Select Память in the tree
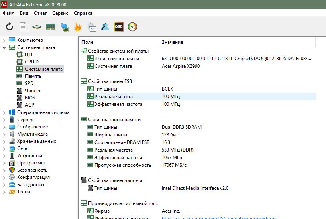Viewport: 326px width, 219px height. 33,76
